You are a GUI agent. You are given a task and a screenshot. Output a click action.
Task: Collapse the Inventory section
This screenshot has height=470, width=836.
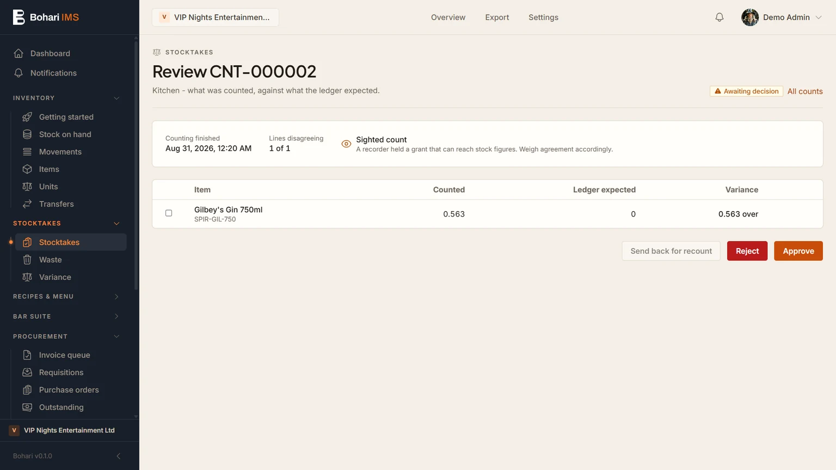coord(116,98)
